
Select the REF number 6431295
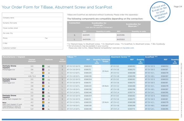point(121,35)
